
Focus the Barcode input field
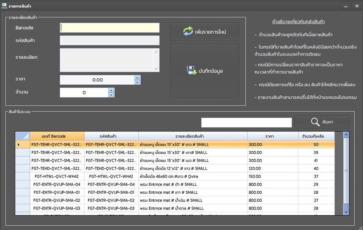110,28
